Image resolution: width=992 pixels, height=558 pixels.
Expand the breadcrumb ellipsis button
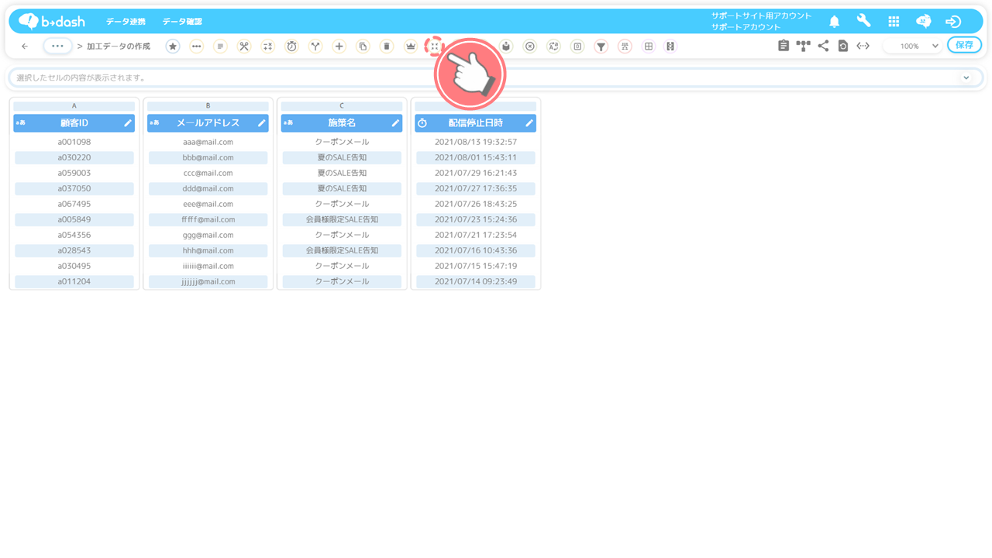(x=57, y=46)
